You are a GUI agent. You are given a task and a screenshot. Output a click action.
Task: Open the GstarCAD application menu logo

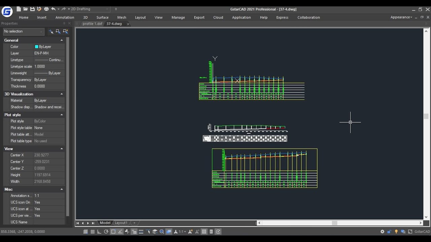pyautogui.click(x=7, y=12)
